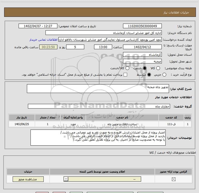Click the تعداد / مقدار column header

(x=48, y=117)
